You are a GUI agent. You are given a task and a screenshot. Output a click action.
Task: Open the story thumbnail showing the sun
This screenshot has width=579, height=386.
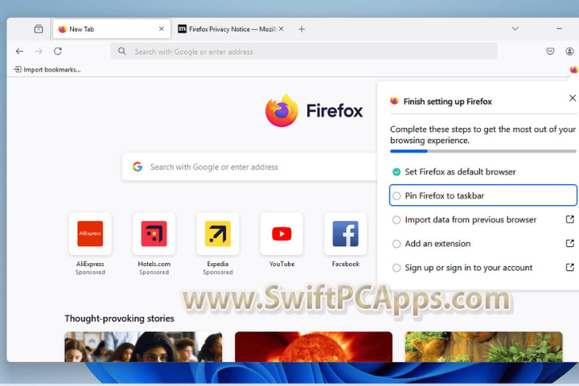[x=314, y=347]
